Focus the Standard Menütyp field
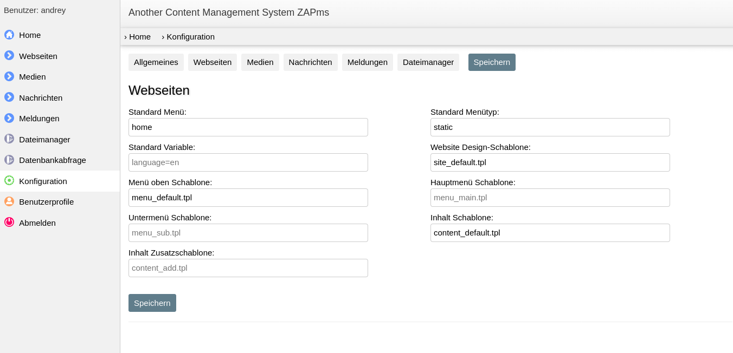 tap(550, 127)
